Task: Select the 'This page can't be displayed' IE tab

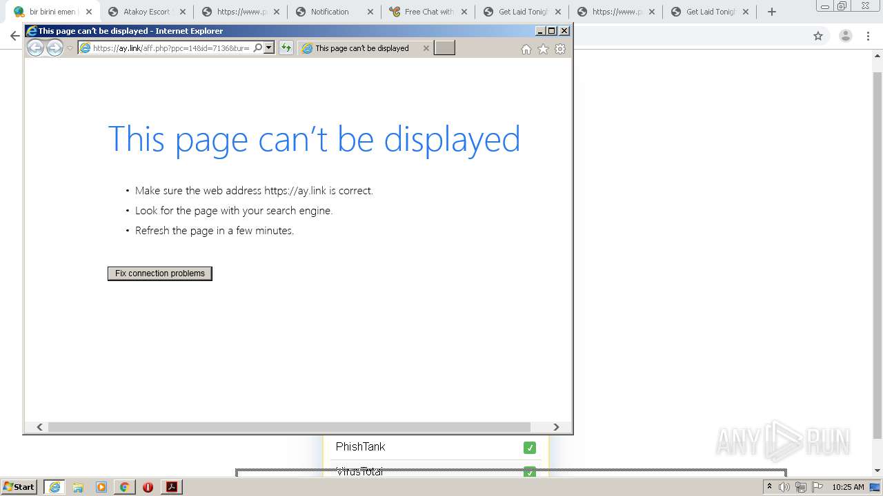Action: (361, 48)
